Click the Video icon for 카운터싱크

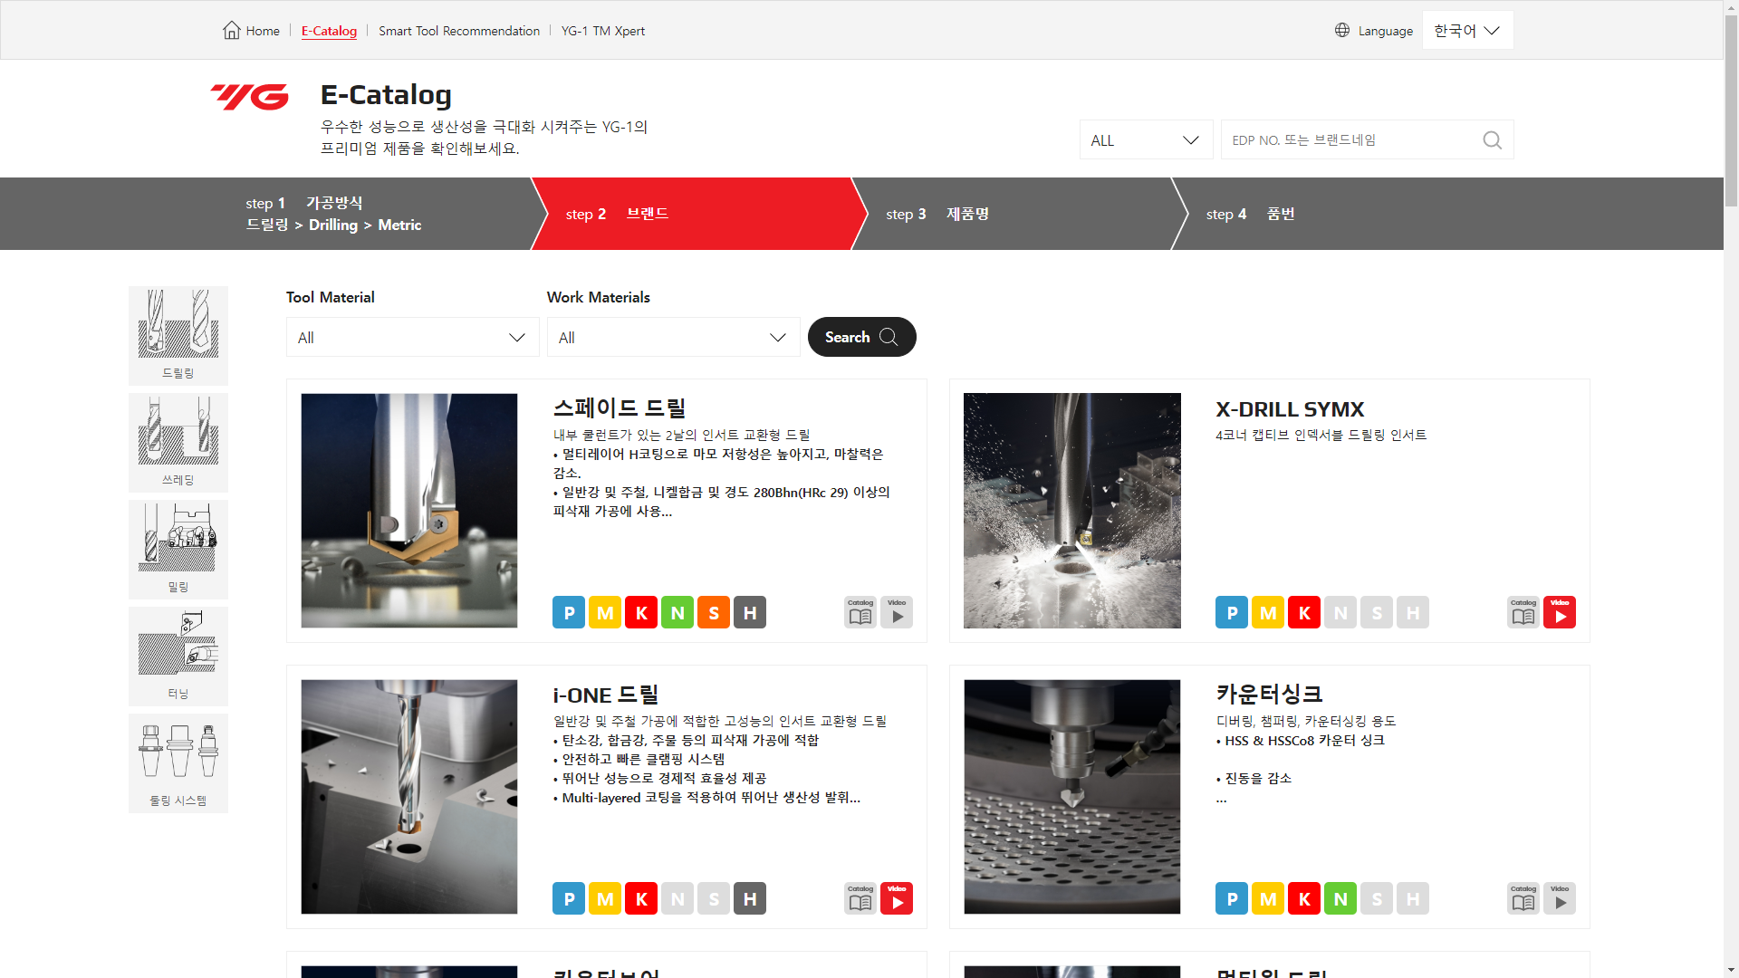click(x=1560, y=898)
